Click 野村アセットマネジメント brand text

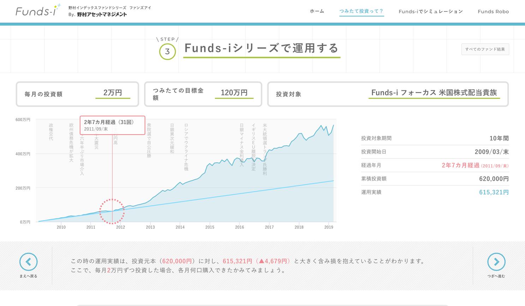tap(102, 14)
